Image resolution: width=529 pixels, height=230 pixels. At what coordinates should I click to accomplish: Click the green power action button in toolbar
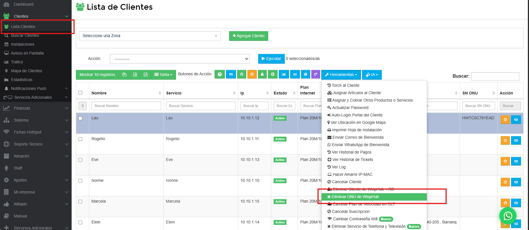(242, 74)
